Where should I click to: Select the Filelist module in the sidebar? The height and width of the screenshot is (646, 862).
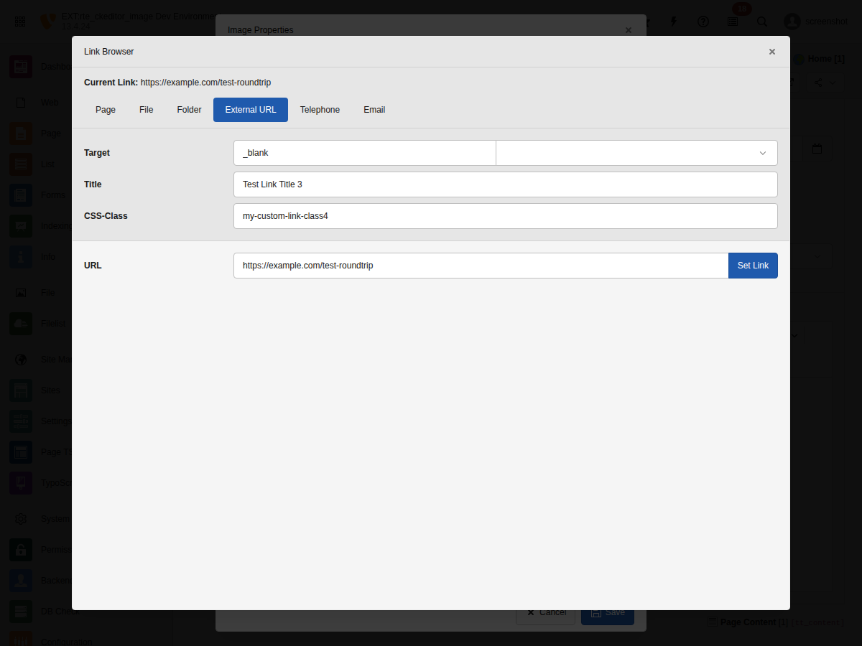click(21, 323)
